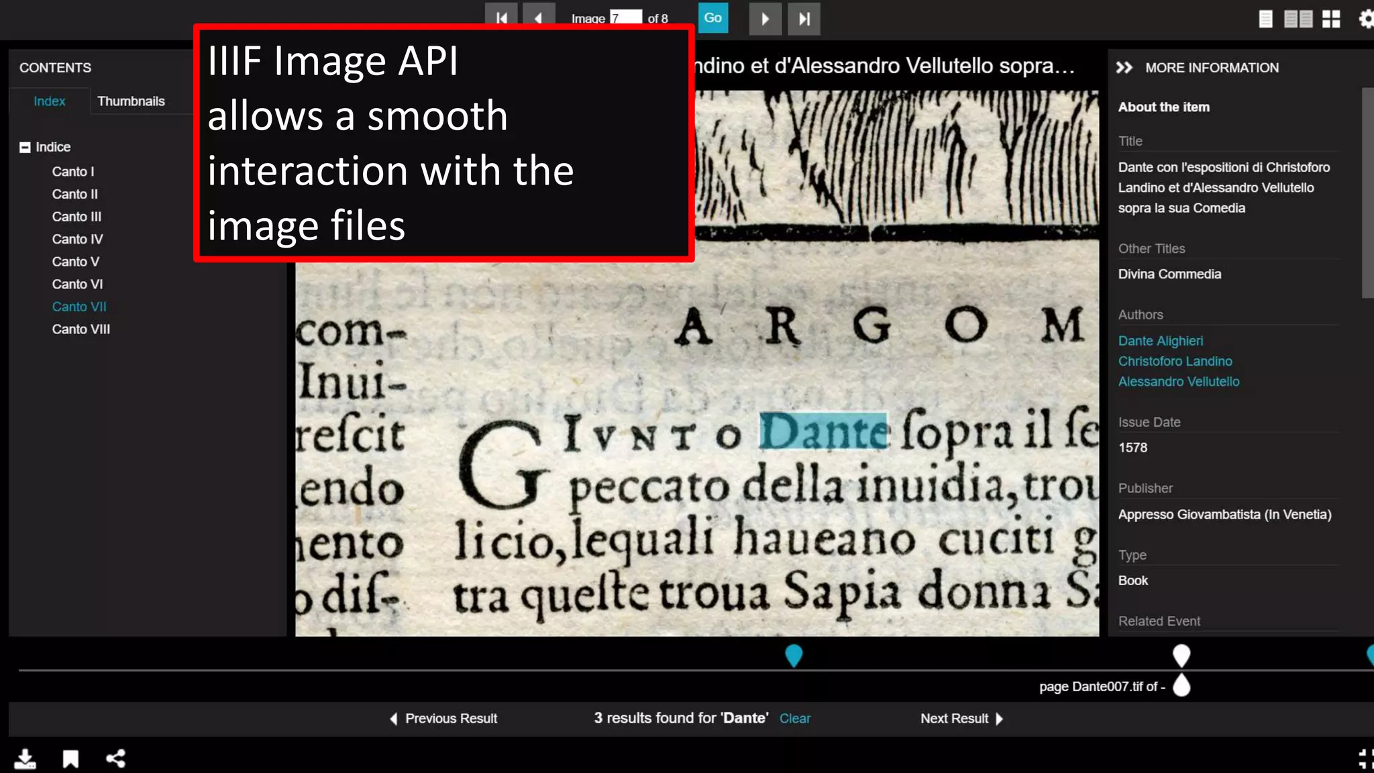Viewport: 1374px width, 773px height.
Task: Click the white current page timeline marker
Action: 1181,656
